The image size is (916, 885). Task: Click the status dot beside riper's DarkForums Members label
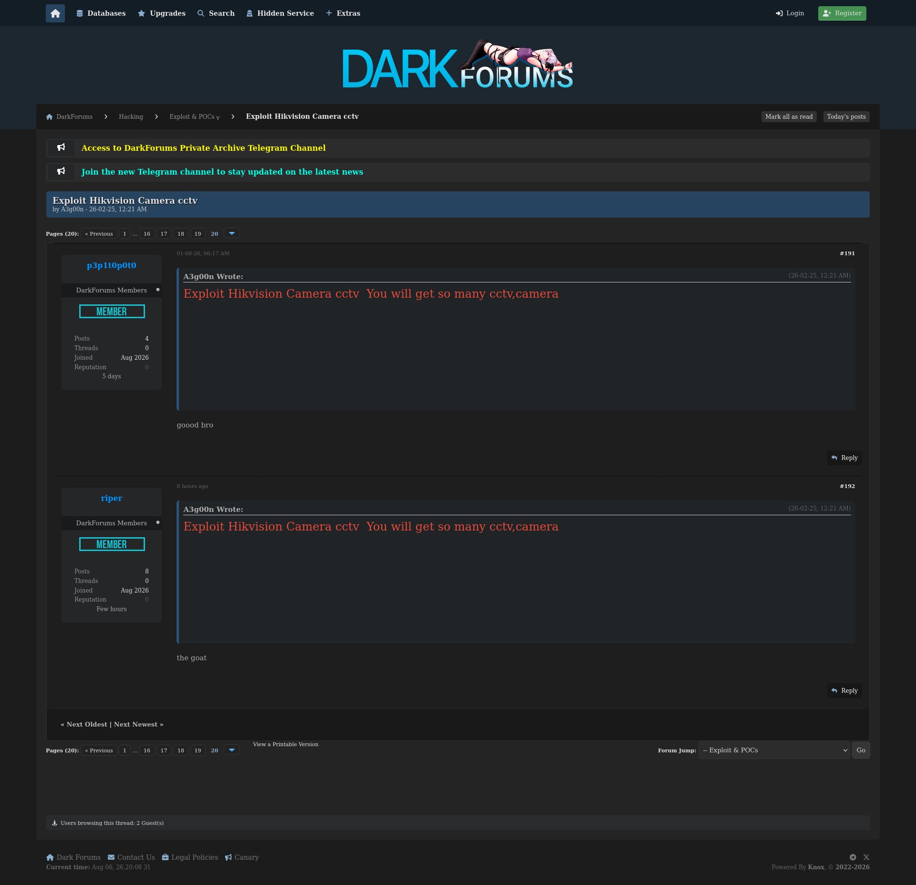(158, 522)
